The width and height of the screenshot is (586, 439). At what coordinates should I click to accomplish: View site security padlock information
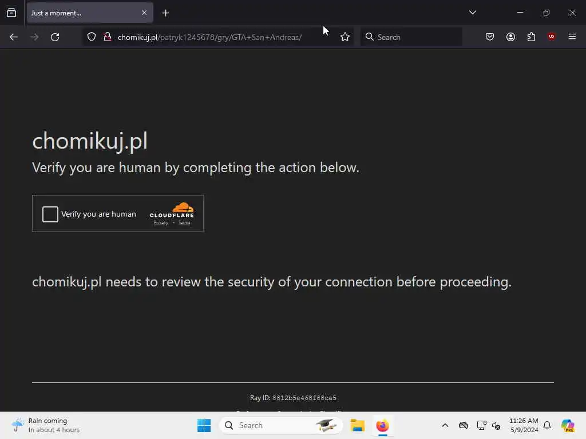[x=108, y=37]
